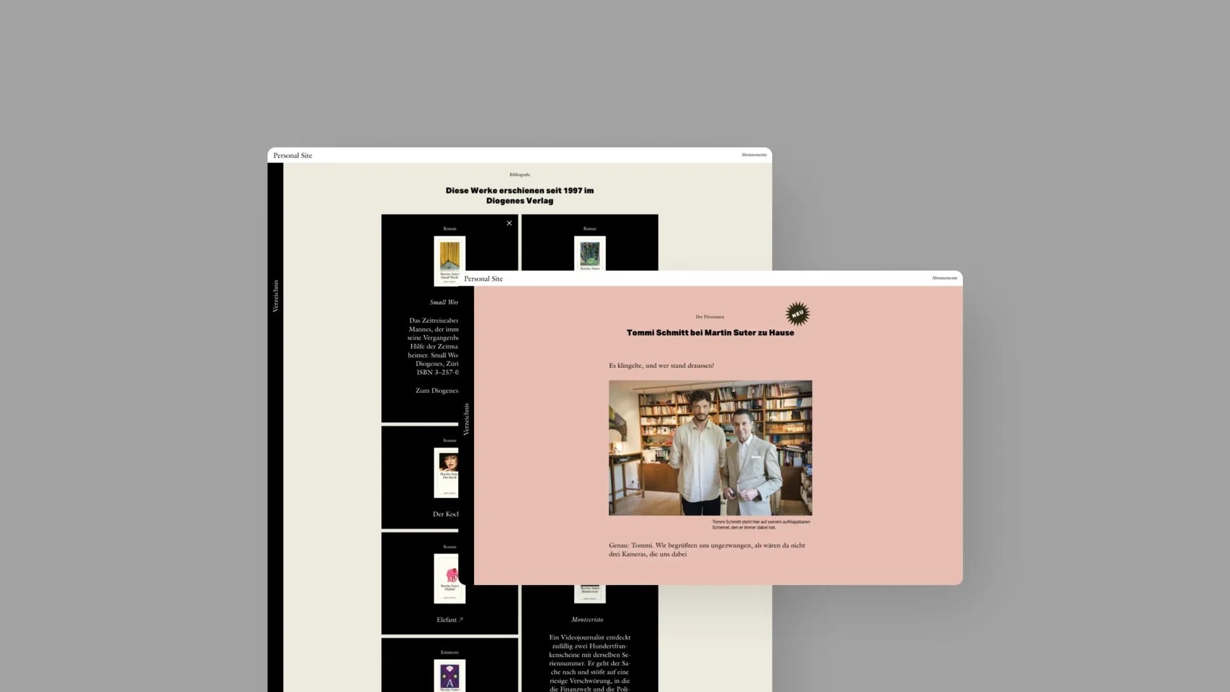Click Small World italic title text
The height and width of the screenshot is (692, 1230).
[444, 302]
